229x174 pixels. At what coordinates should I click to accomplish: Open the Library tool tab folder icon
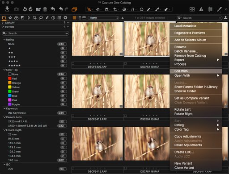point(4,18)
